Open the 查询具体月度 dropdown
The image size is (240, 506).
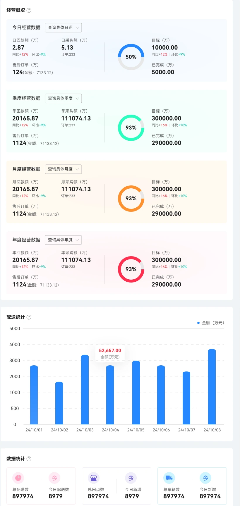pos(63,169)
